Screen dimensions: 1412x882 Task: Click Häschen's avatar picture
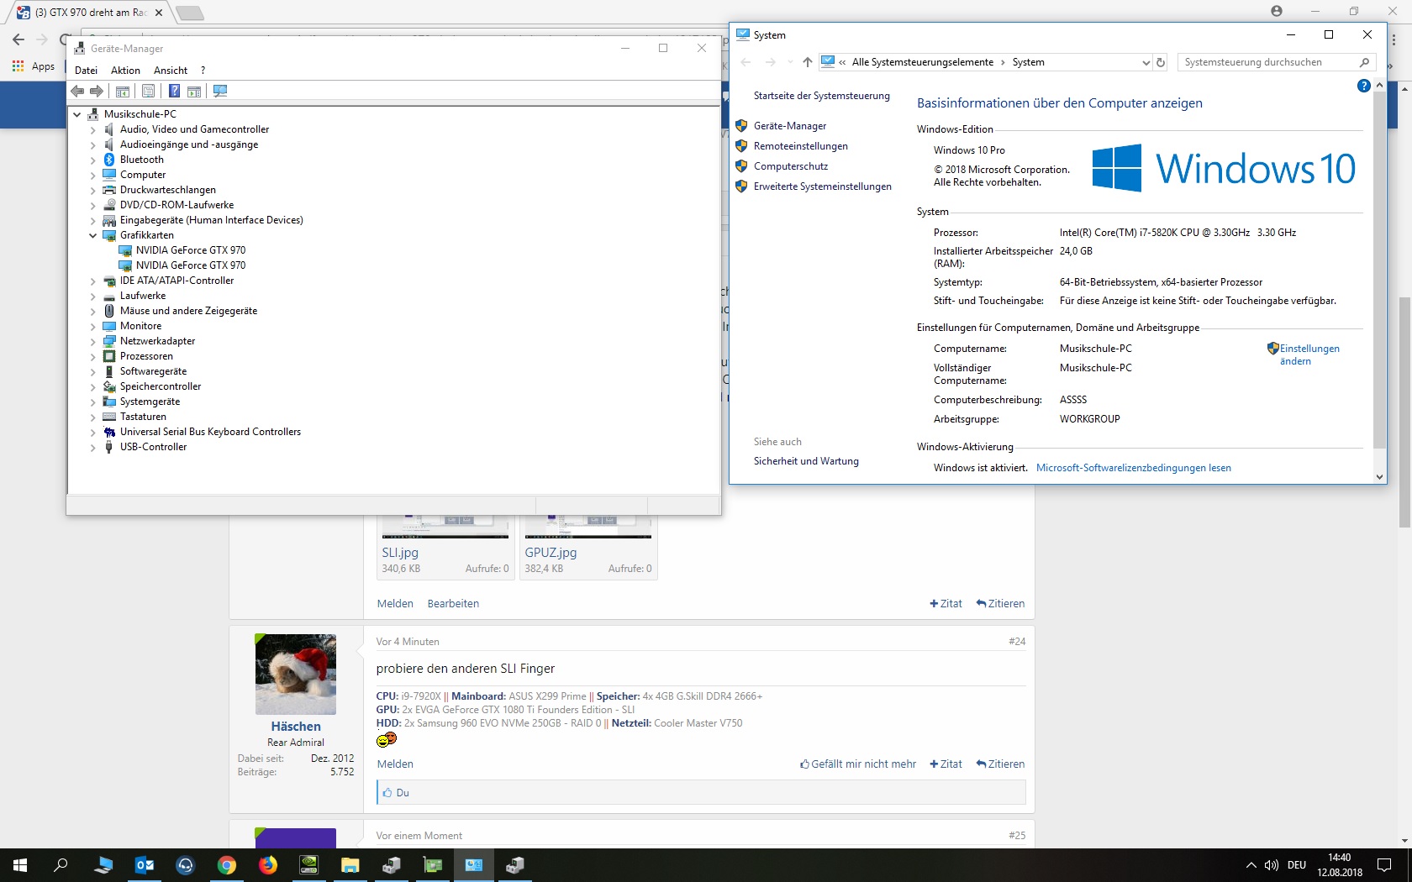tap(296, 675)
